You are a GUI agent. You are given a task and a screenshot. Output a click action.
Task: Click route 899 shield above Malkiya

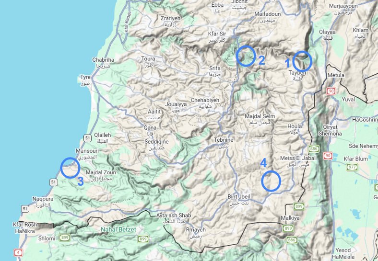click(x=299, y=206)
